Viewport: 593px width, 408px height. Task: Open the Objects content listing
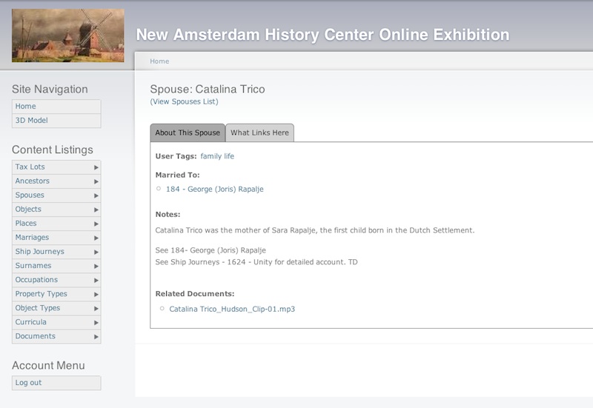point(28,210)
